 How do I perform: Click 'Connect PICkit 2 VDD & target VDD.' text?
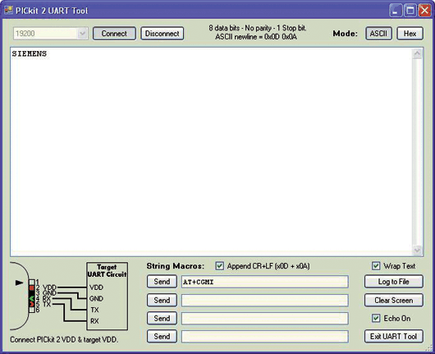[64, 339]
